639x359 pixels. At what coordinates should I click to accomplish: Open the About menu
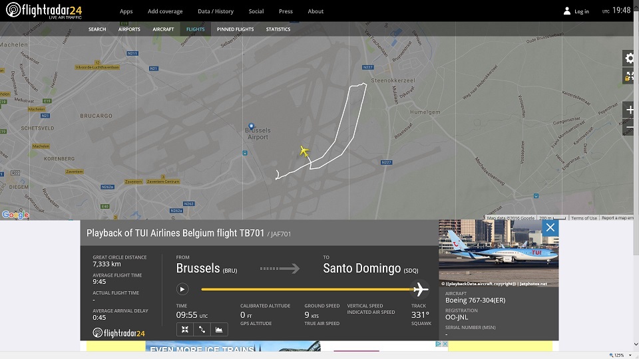click(x=316, y=11)
